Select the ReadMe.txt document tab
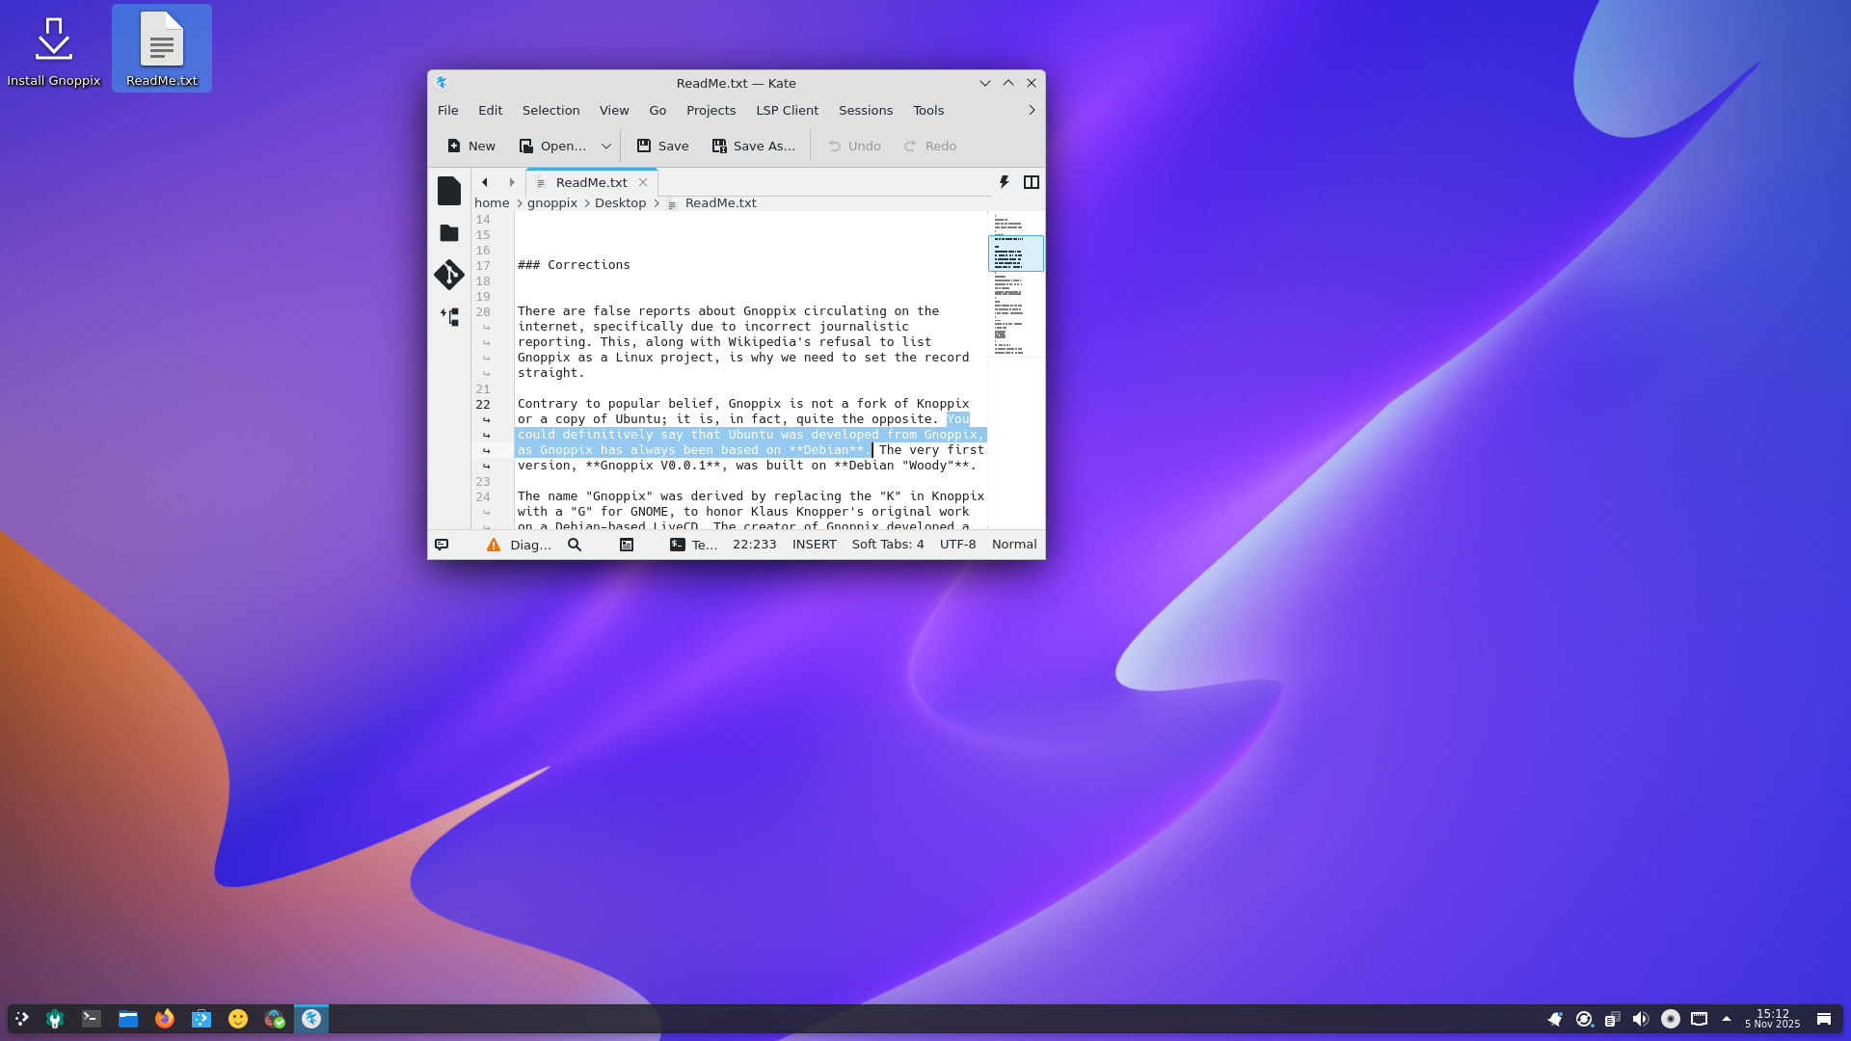 [x=591, y=182]
